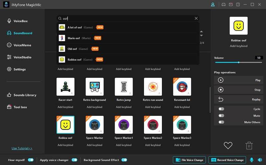Open the Sounds Library
The height and width of the screenshot is (165, 266).
pyautogui.click(x=22, y=95)
